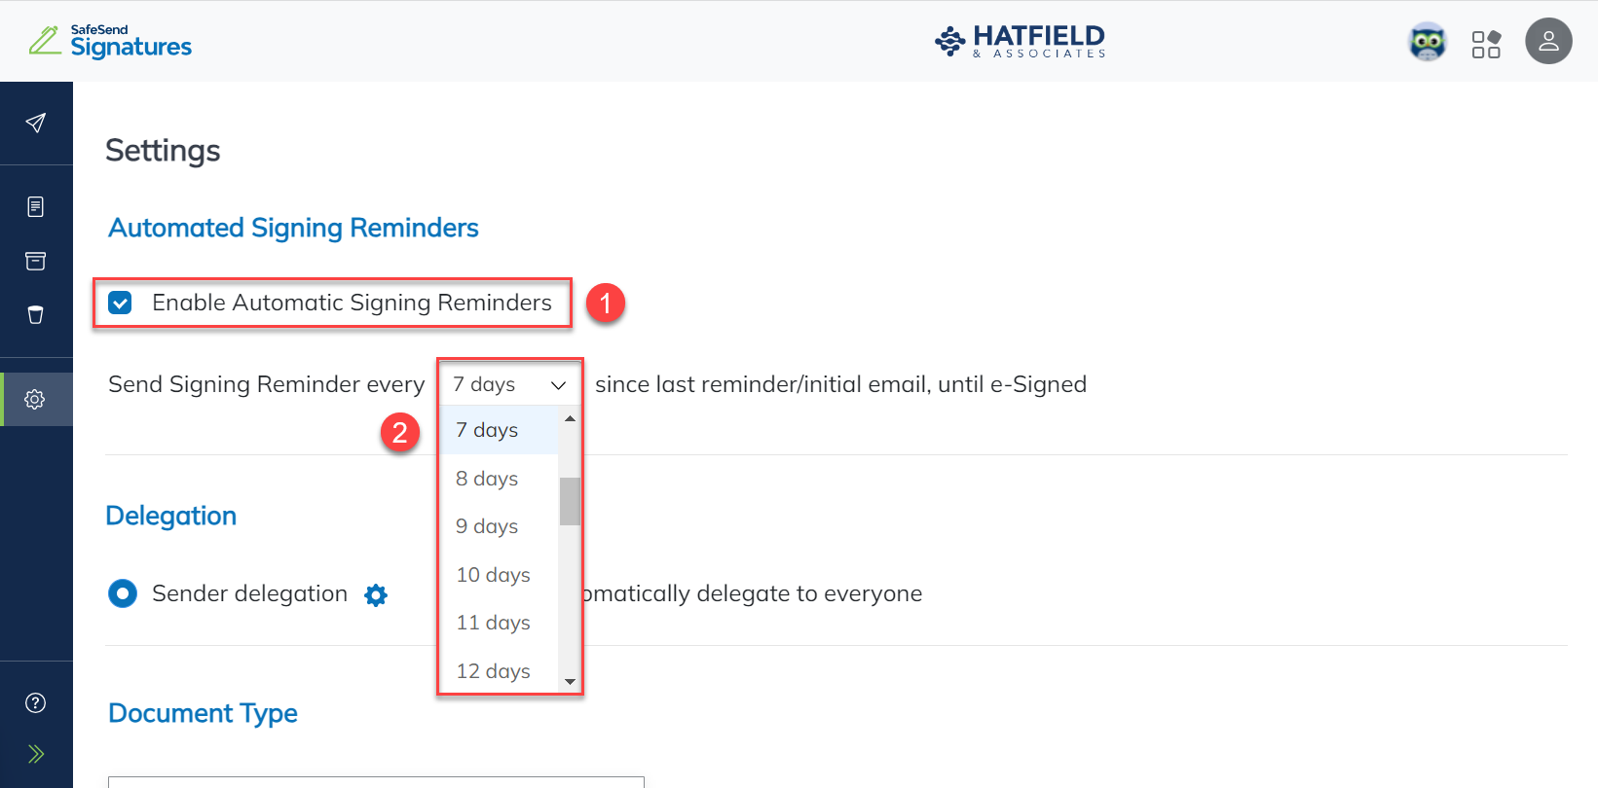This screenshot has width=1598, height=788.
Task: Click the owl avatar in the header
Action: (x=1427, y=42)
